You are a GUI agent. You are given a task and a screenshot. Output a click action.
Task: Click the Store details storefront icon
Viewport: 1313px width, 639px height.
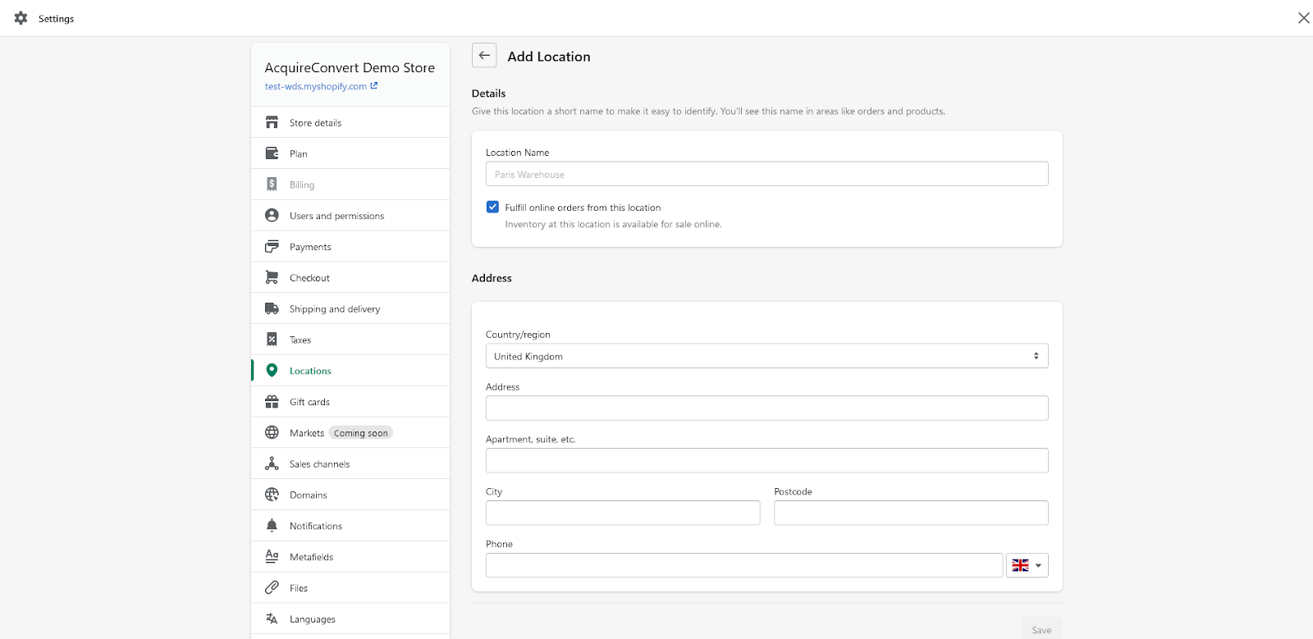click(x=272, y=122)
